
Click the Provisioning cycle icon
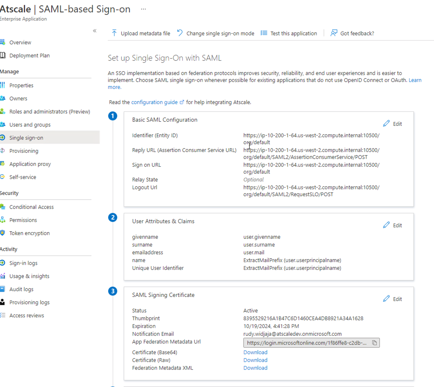(x=2, y=150)
